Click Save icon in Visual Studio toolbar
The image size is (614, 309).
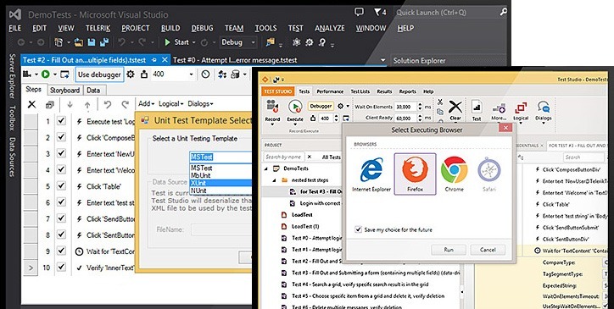tap(92, 42)
